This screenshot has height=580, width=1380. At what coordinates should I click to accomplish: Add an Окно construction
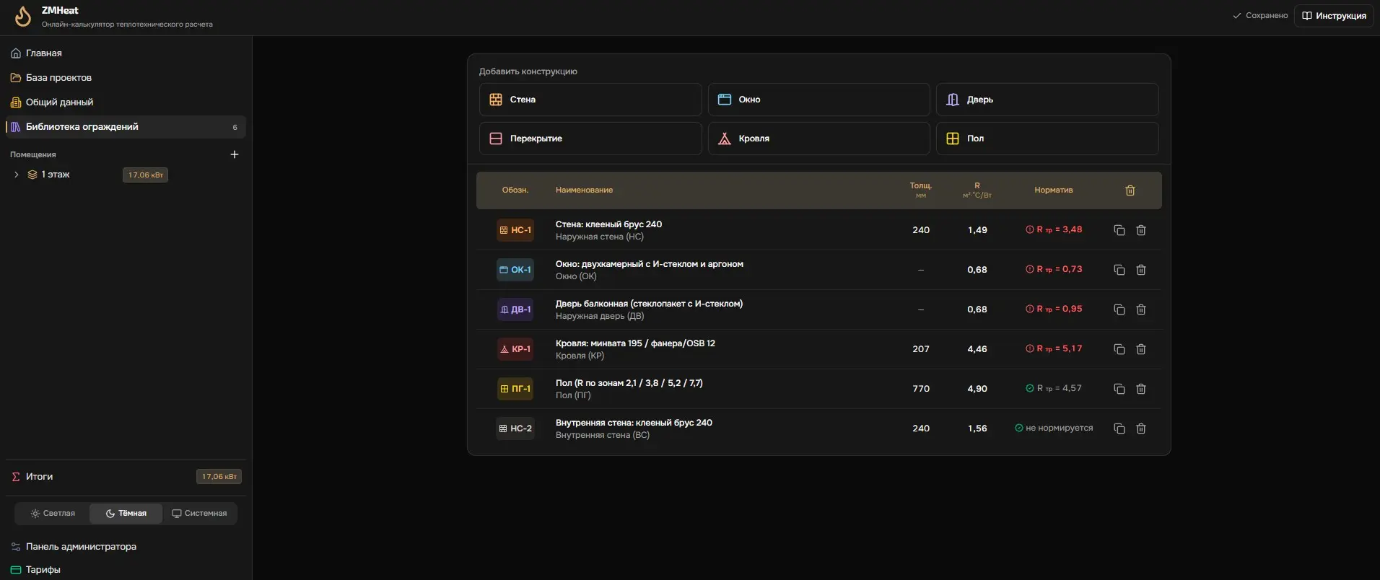818,100
